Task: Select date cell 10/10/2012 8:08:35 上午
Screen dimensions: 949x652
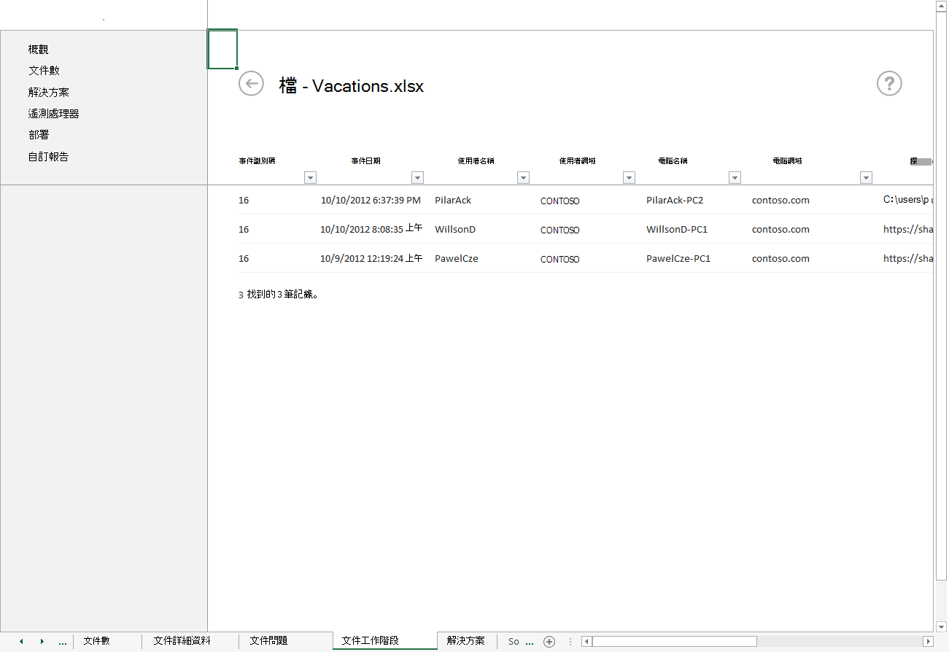Action: click(x=371, y=229)
